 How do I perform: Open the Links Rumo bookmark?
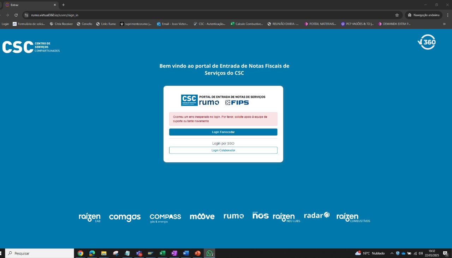106,24
